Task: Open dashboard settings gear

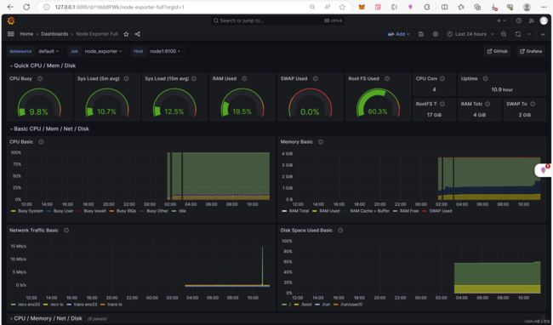Action: [436, 34]
